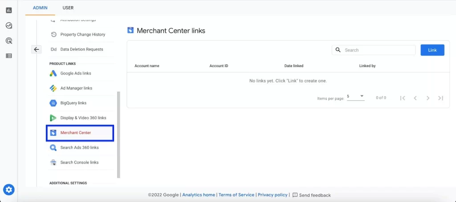Viewport: 456px width, 202px height.
Task: Click the sidebar vertical scrollbar
Action: 118,135
